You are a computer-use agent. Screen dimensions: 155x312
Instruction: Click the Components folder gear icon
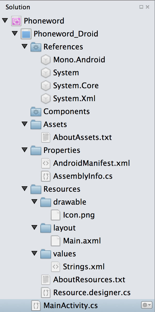(x=36, y=112)
